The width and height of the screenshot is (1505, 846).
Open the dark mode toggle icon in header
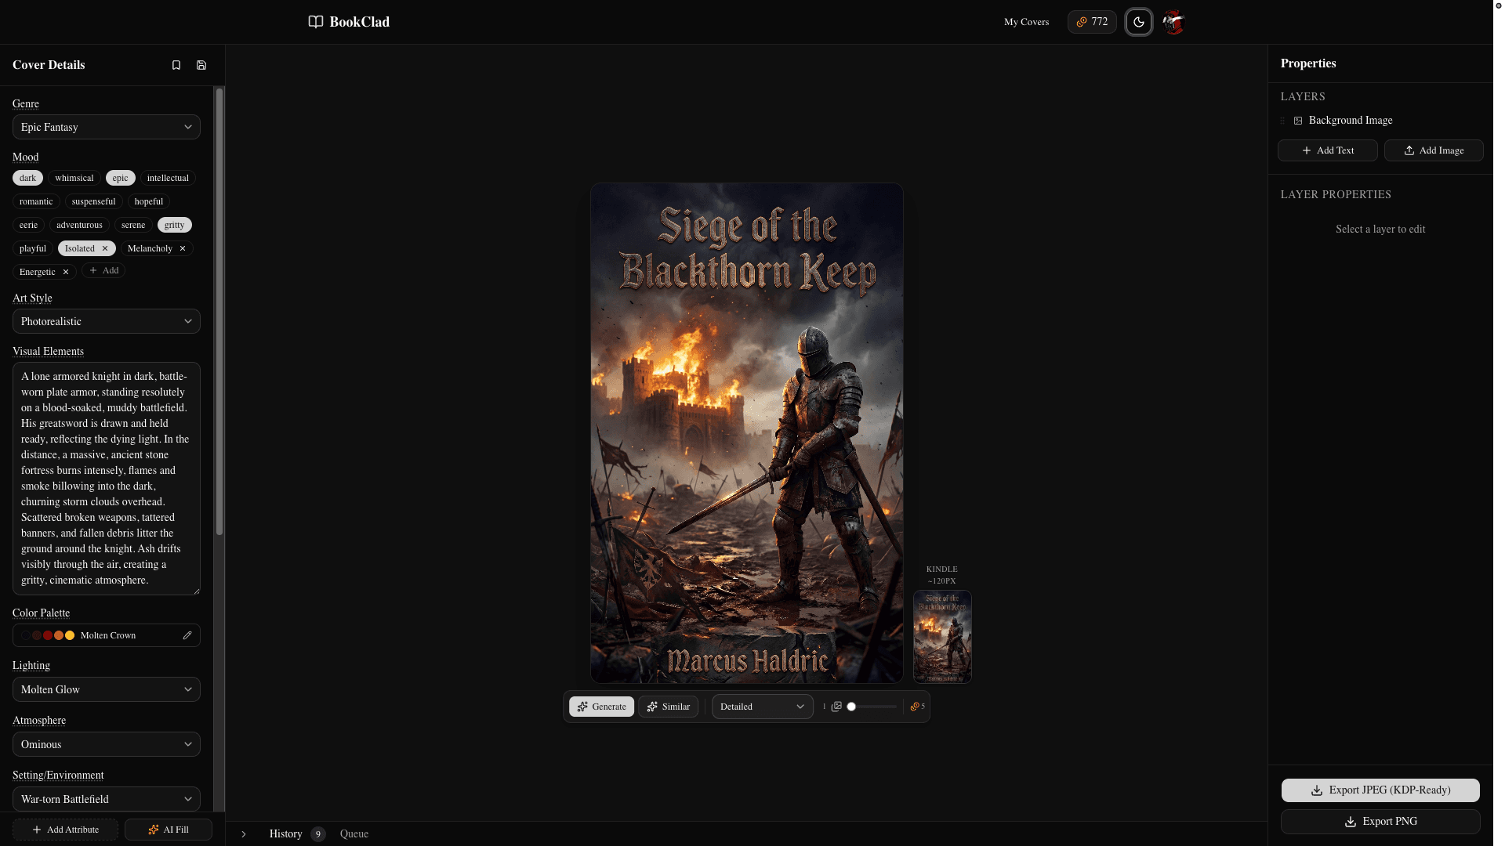(x=1139, y=22)
